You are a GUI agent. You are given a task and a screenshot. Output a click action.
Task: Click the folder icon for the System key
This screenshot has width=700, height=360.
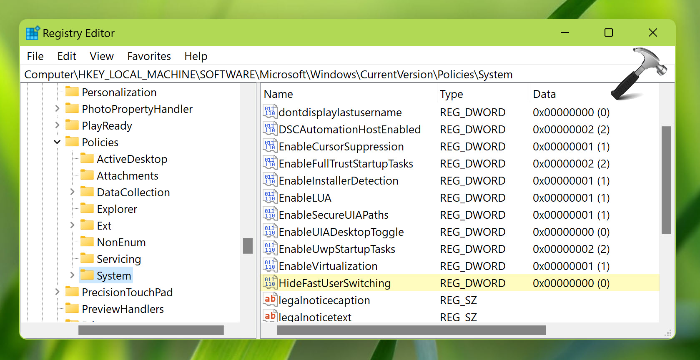click(87, 275)
